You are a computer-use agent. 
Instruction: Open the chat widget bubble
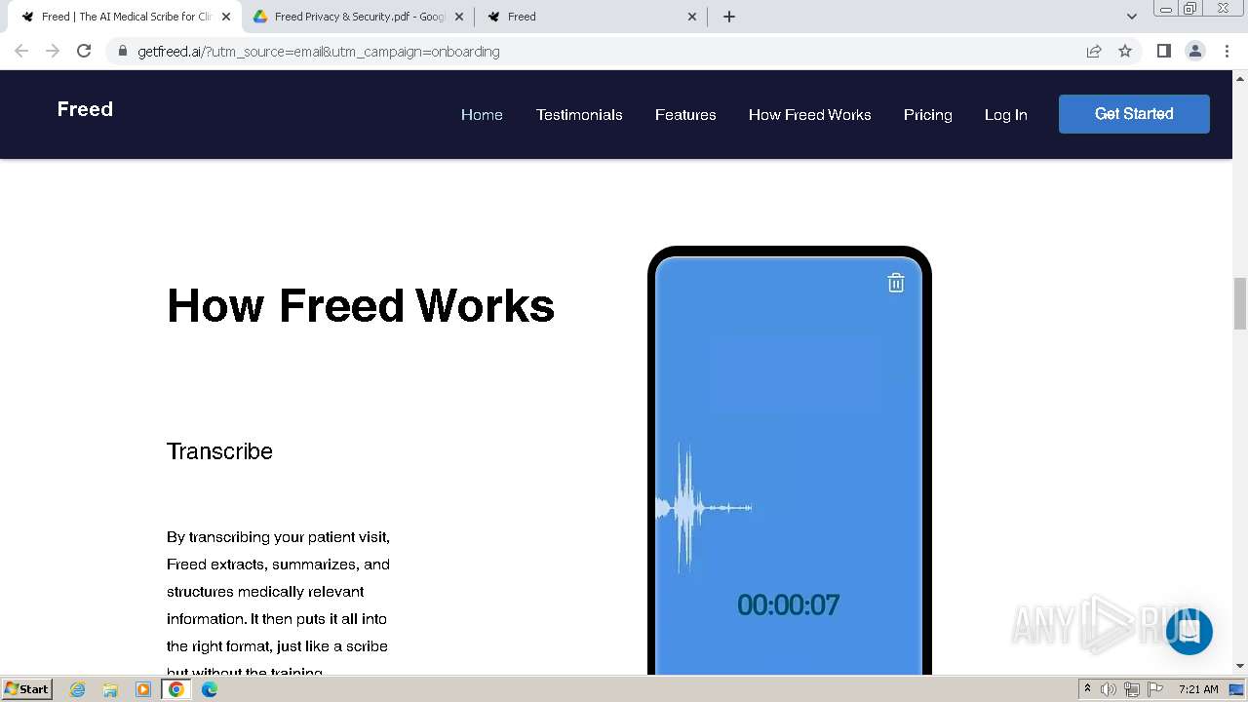(x=1189, y=631)
